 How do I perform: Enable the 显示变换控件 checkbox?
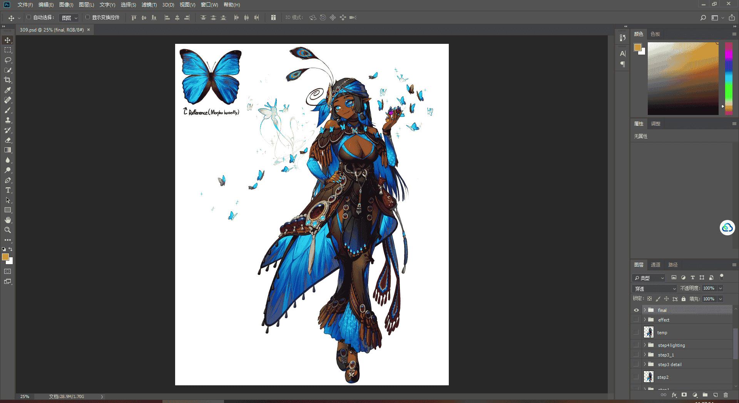87,17
